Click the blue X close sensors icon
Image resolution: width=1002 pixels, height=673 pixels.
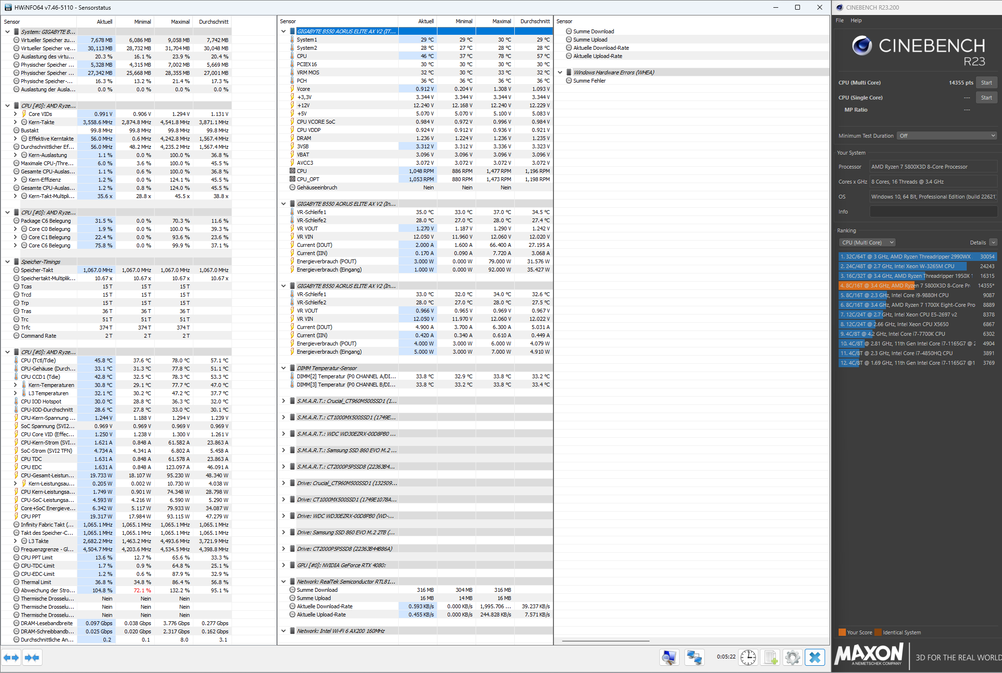point(815,658)
